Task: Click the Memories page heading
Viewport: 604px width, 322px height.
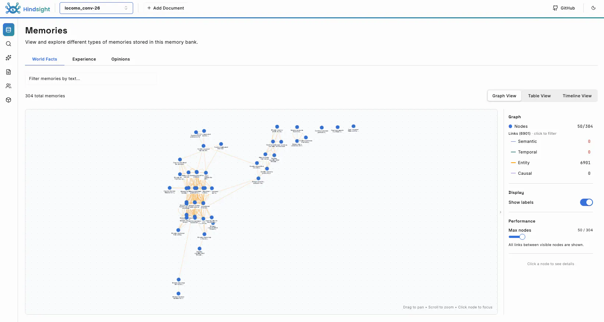Action: tap(46, 30)
